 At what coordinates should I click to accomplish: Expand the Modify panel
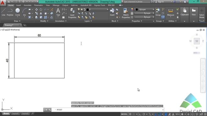(x=44, y=21)
